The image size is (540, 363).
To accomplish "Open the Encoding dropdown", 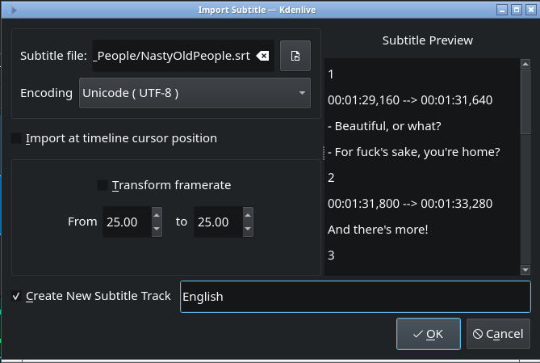I will (x=195, y=93).
